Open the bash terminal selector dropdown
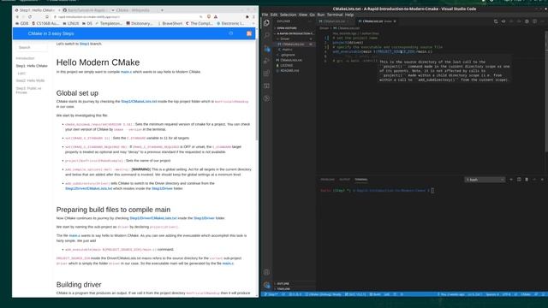The width and height of the screenshot is (548, 308). click(485, 180)
